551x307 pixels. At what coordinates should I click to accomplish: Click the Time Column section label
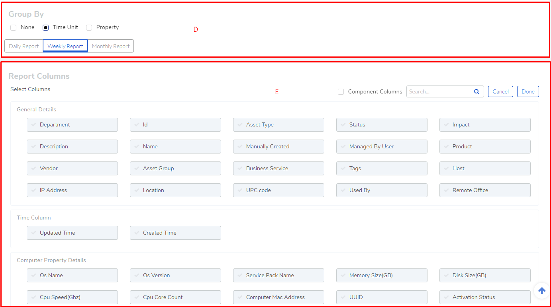[34, 218]
